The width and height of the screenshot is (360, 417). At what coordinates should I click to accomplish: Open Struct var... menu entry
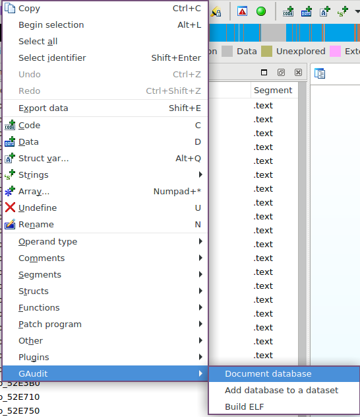(x=105, y=159)
